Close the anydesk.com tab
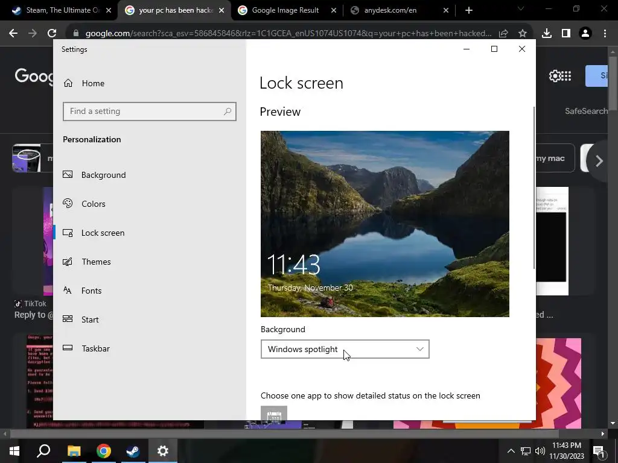The image size is (618, 463). click(446, 10)
